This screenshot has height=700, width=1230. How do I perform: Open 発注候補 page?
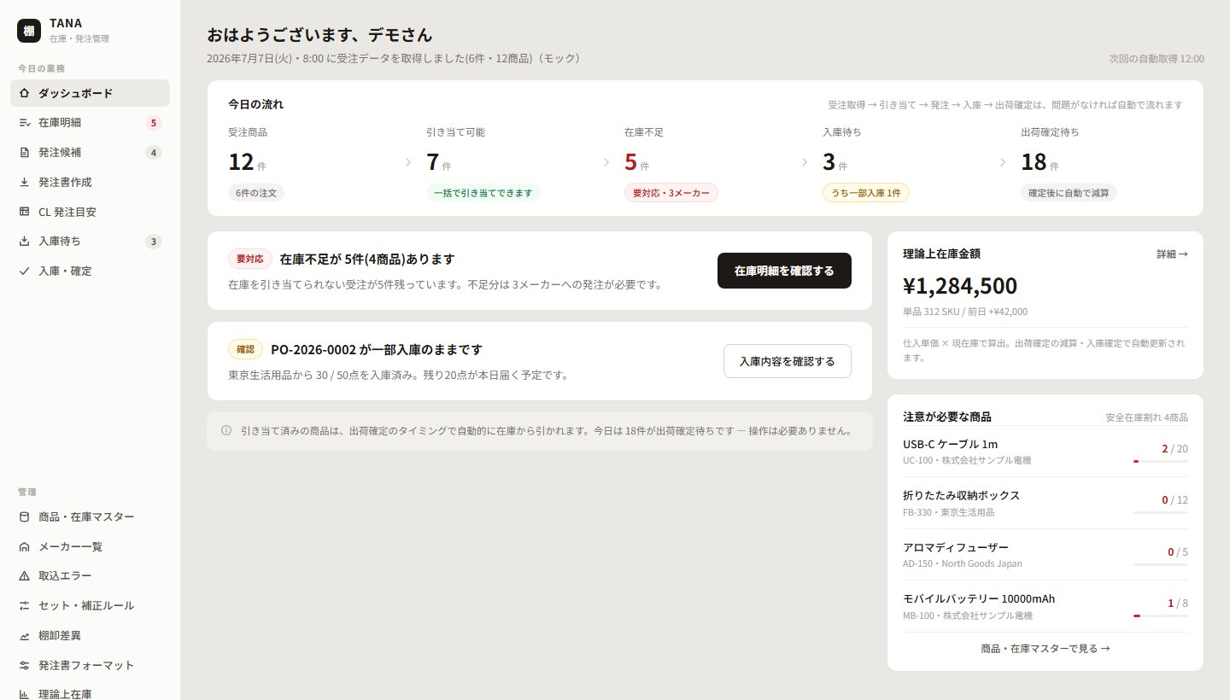(x=90, y=153)
